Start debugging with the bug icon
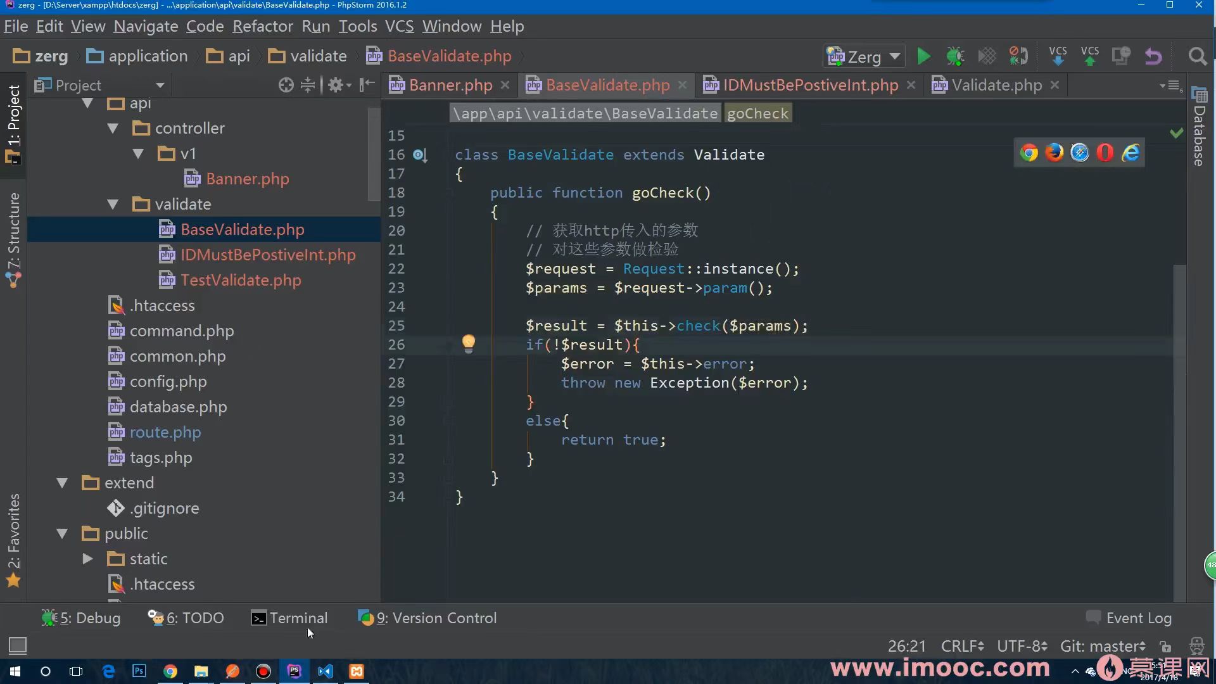The height and width of the screenshot is (684, 1216). pyautogui.click(x=955, y=56)
